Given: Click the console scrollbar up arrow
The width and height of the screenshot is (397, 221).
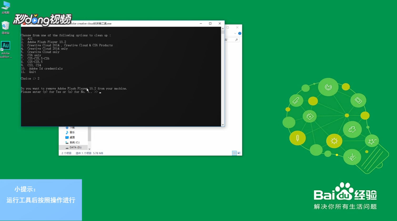Looking at the screenshot, I should pos(223,29).
